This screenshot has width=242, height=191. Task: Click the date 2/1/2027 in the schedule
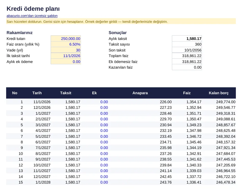(43, 119)
